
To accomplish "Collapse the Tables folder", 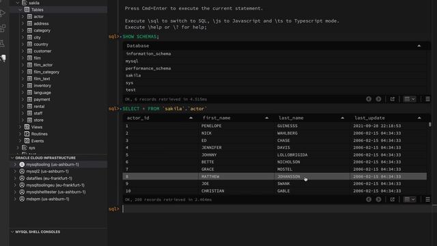I will coord(20,10).
